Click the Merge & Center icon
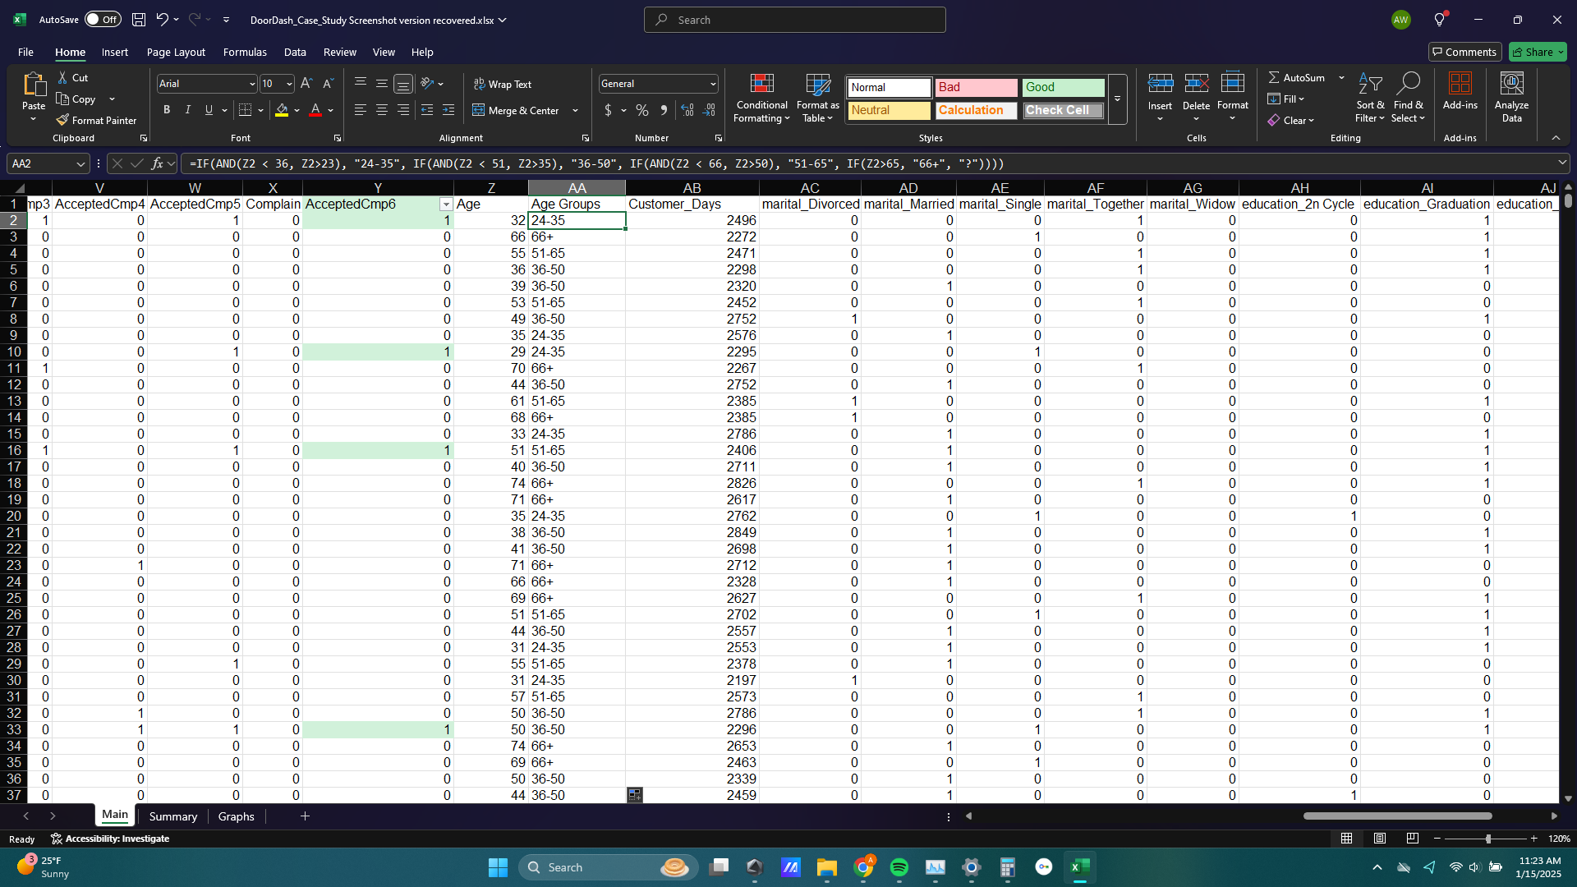This screenshot has width=1577, height=887. pos(479,110)
